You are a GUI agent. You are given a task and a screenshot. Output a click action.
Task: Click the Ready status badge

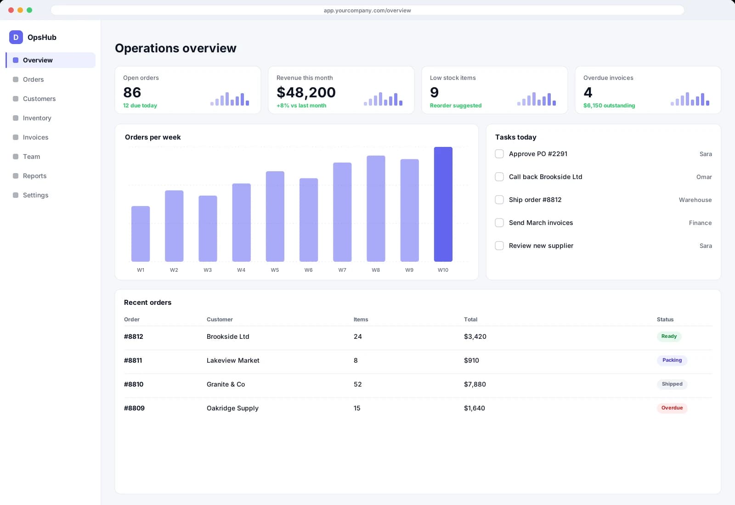tap(669, 337)
